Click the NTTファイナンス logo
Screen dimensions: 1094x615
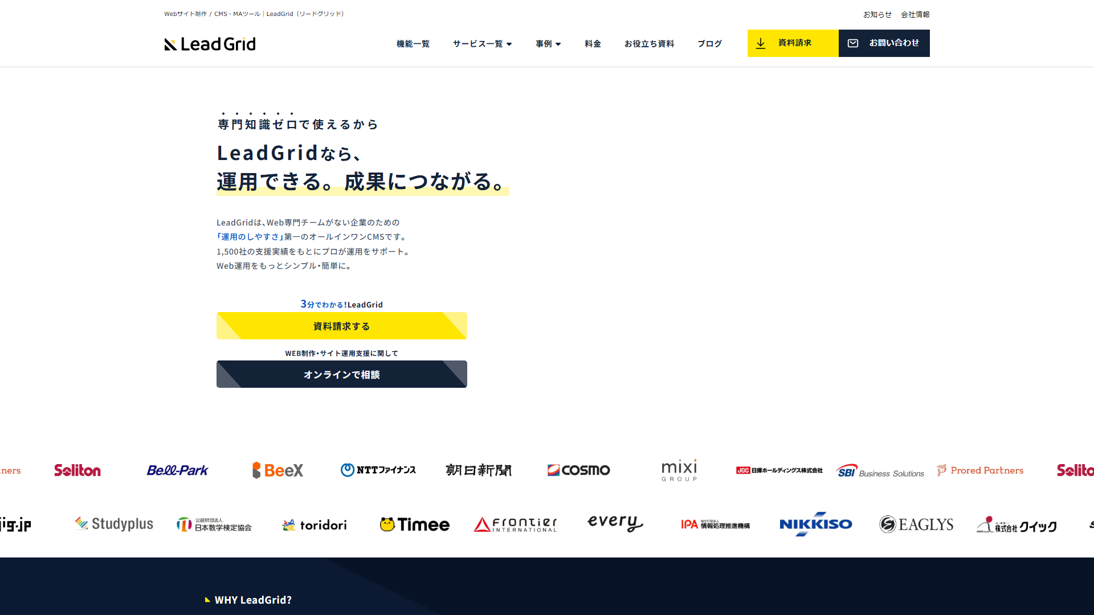[378, 470]
